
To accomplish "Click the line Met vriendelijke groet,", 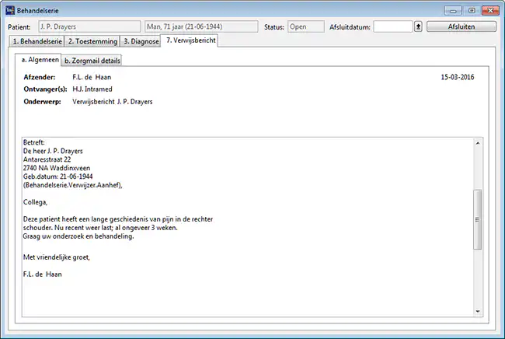I will (57, 257).
